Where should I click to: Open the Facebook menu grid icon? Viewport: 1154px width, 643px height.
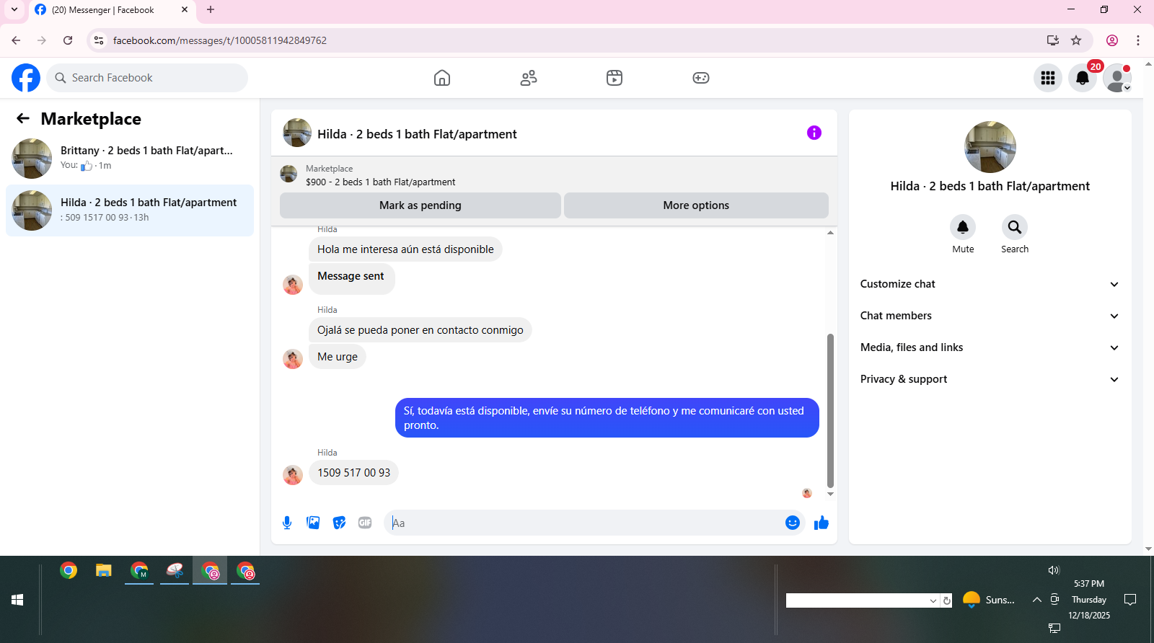tap(1048, 78)
